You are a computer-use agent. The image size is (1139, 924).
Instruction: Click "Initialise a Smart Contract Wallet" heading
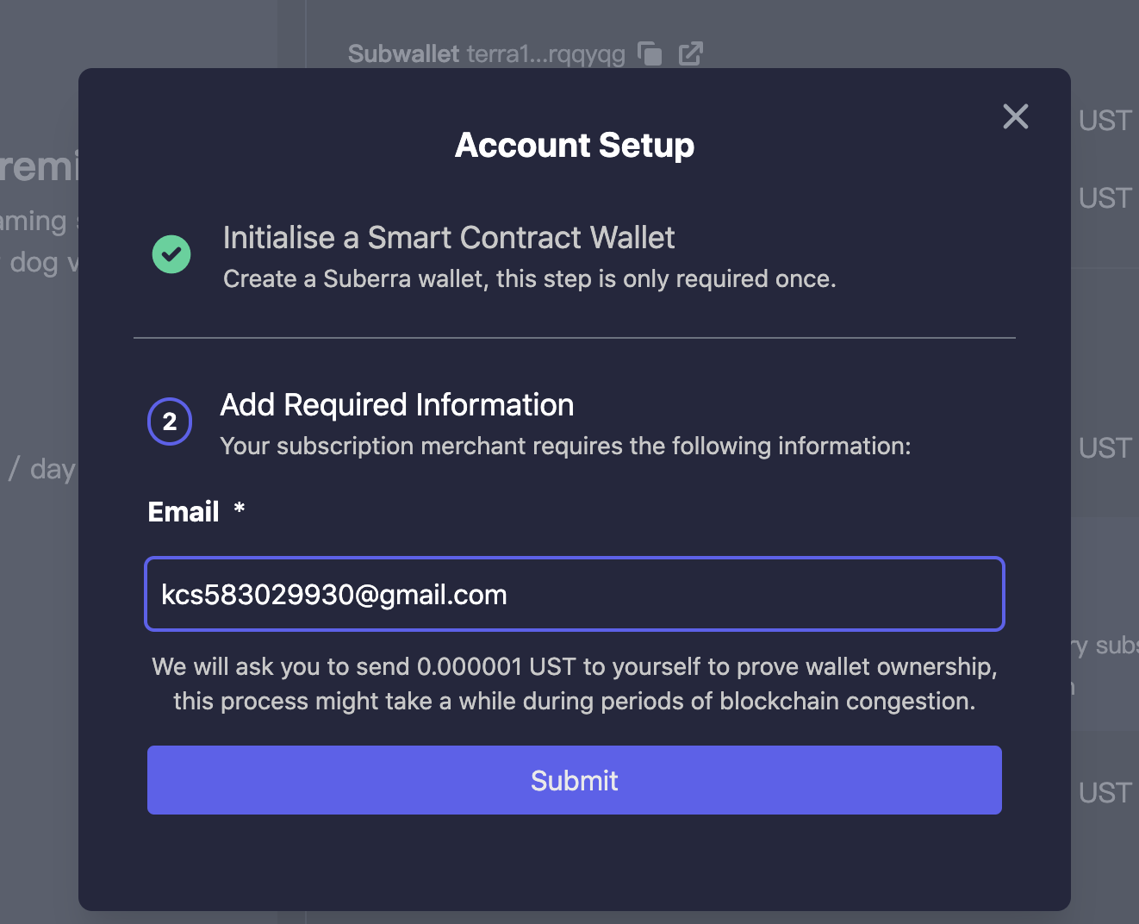448,238
